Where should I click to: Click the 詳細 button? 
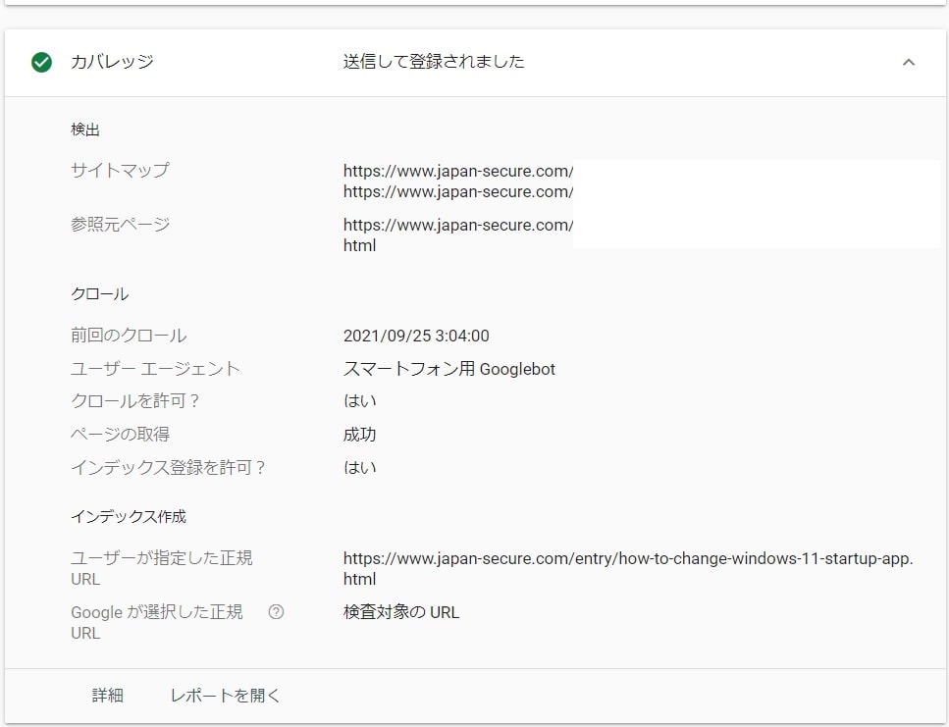point(108,696)
